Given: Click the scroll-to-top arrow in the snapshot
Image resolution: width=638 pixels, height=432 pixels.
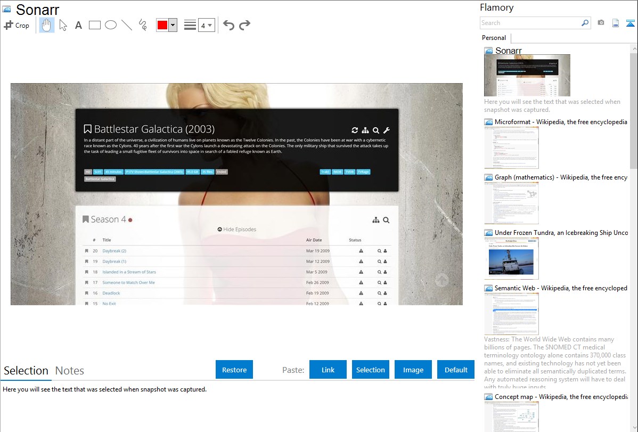Looking at the screenshot, I should [x=441, y=280].
